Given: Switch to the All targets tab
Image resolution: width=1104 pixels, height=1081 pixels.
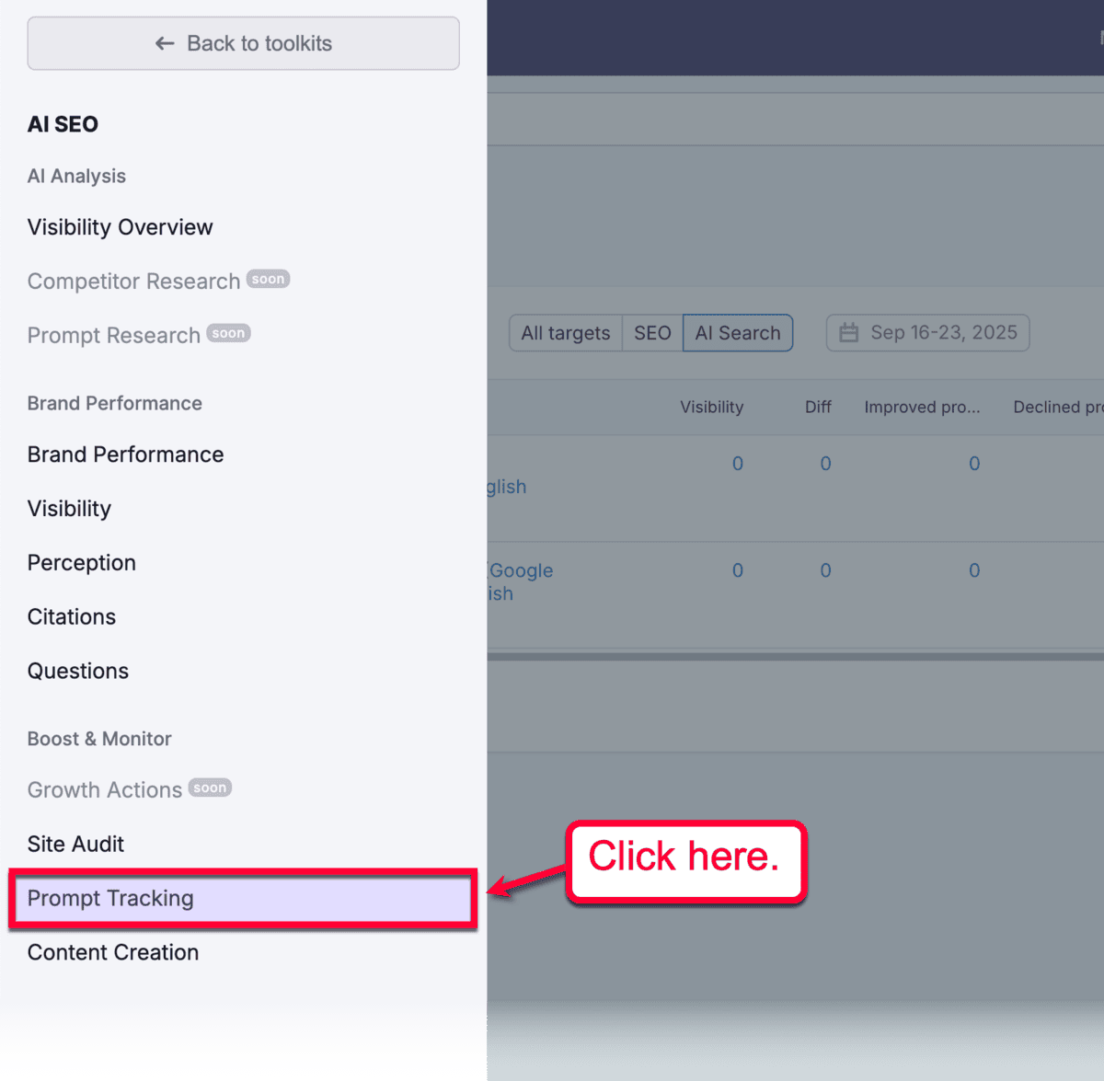Looking at the screenshot, I should click(x=565, y=333).
